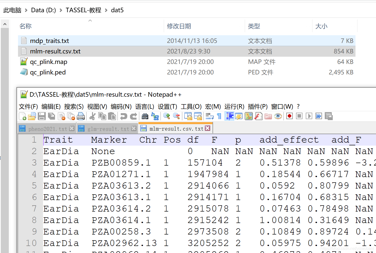Navigate to Data (D:) via breadcrumb

click(x=43, y=10)
